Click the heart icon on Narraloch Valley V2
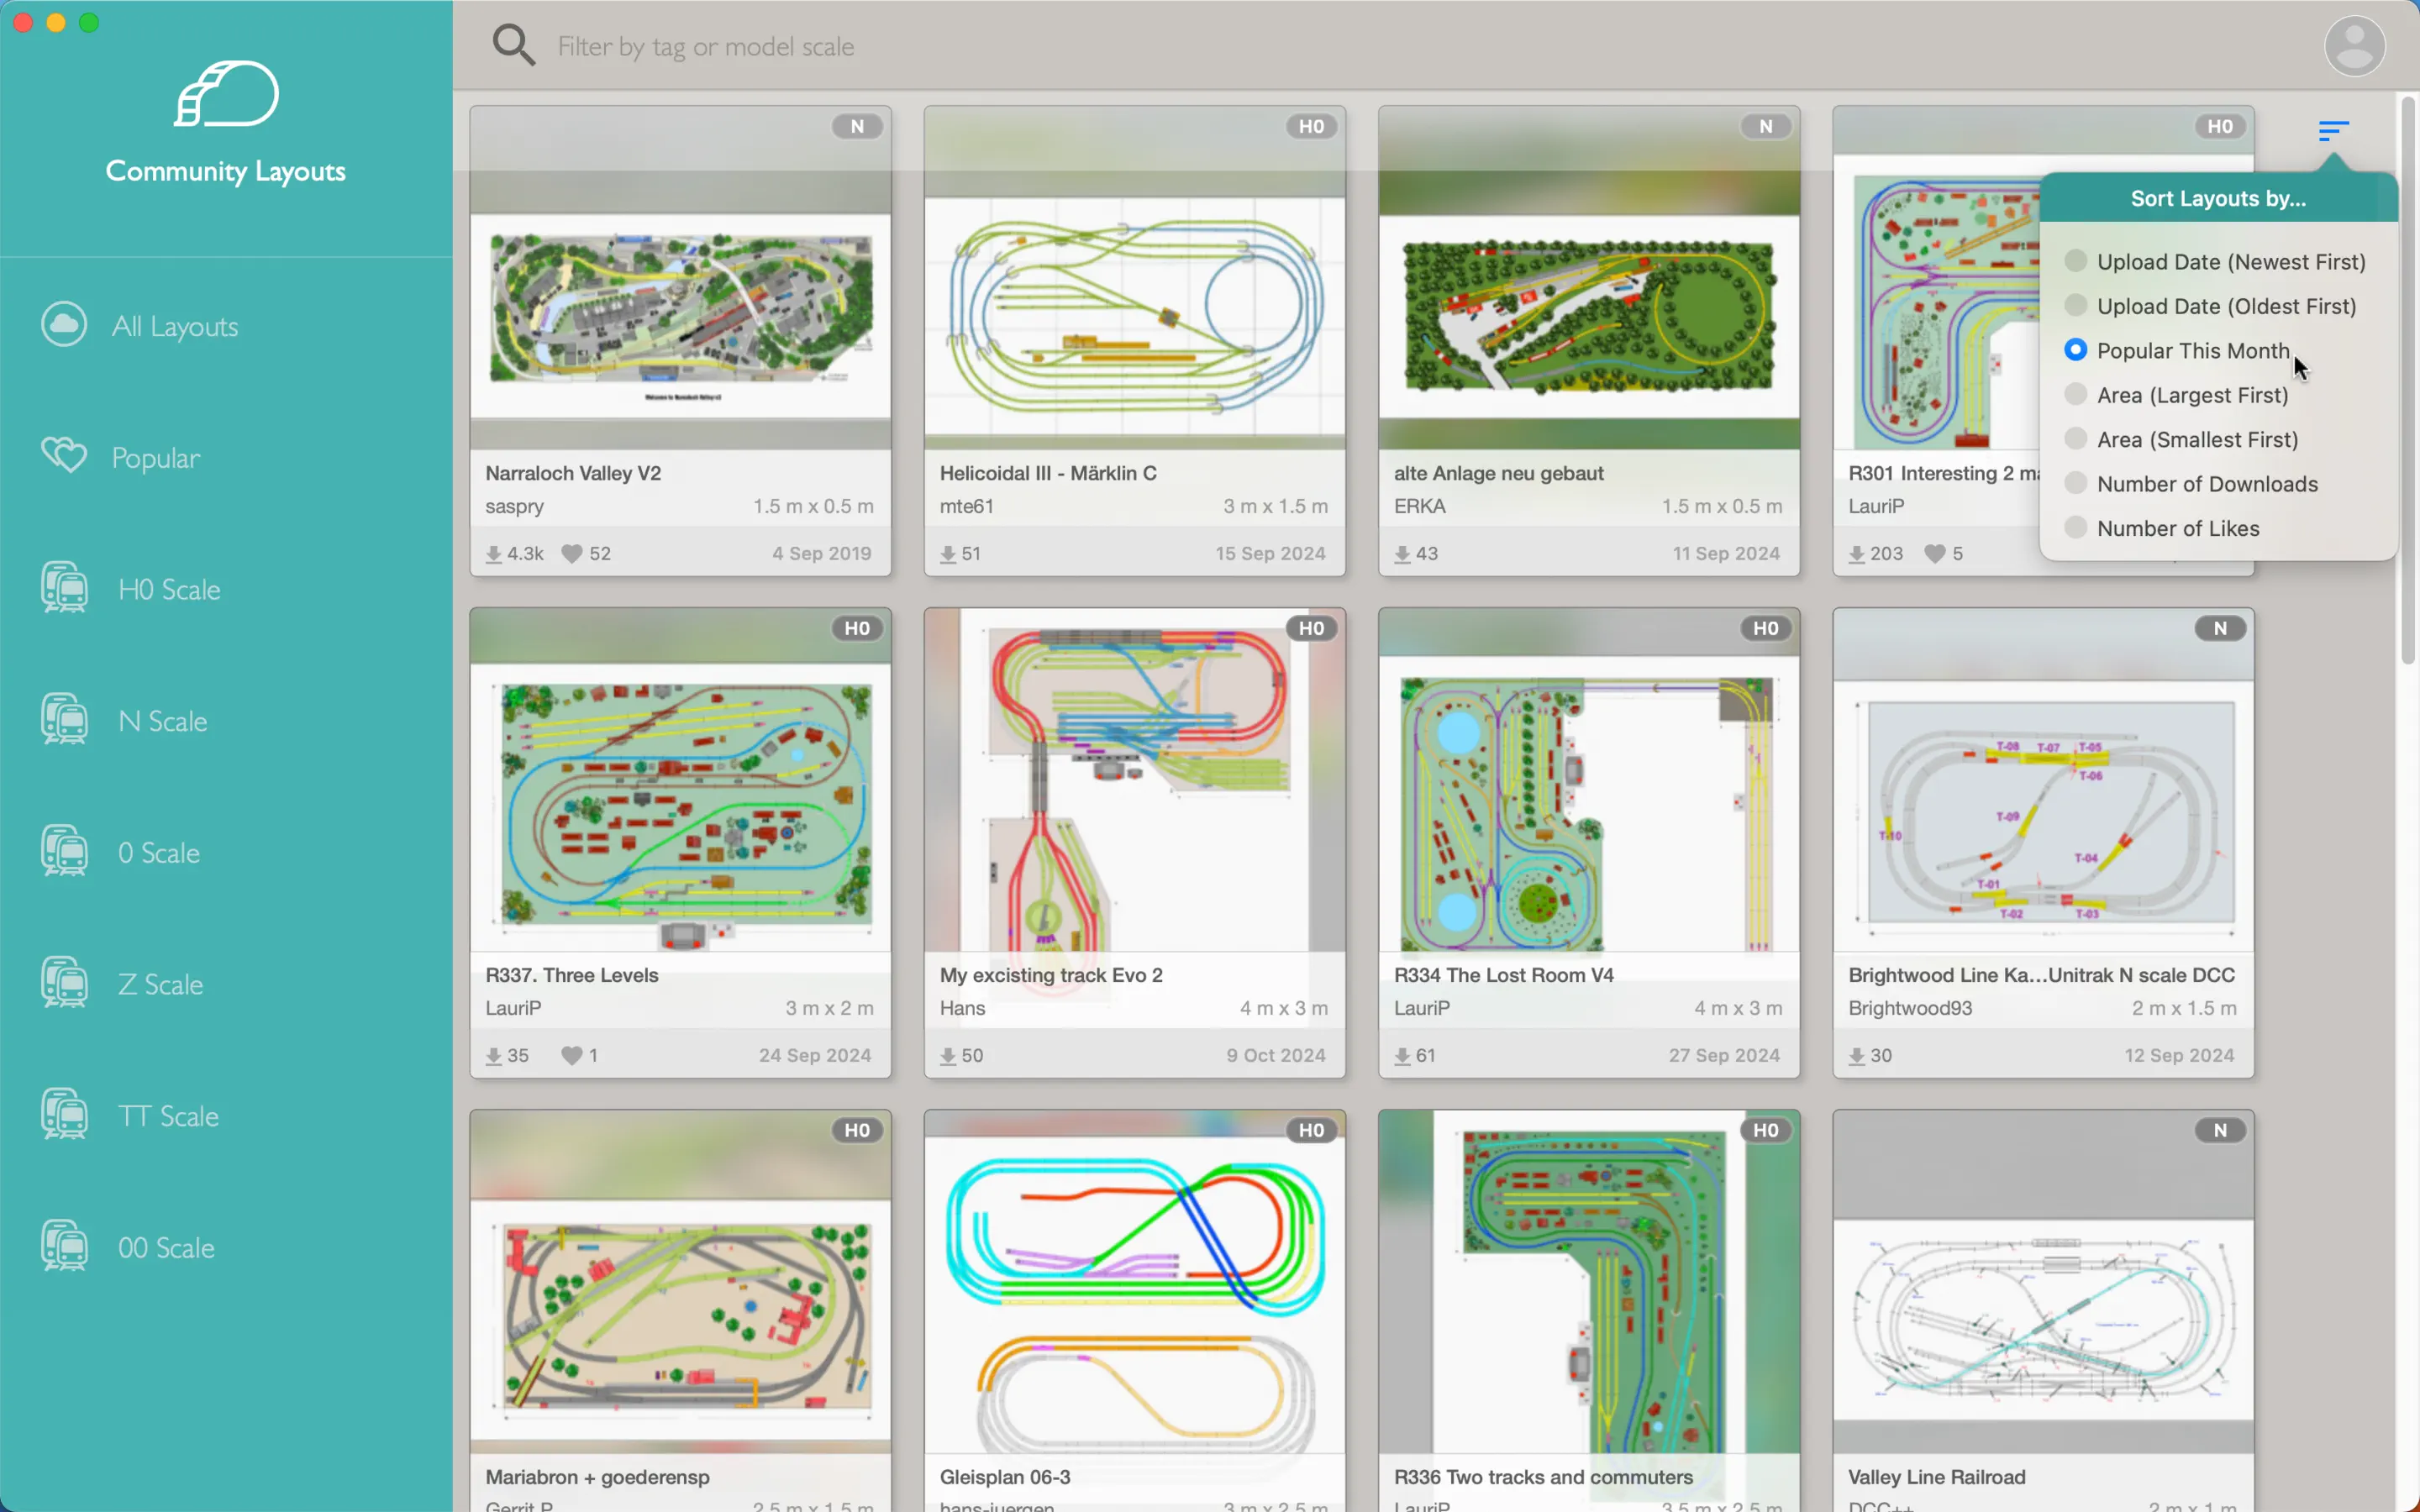This screenshot has width=2420, height=1512. coord(572,553)
